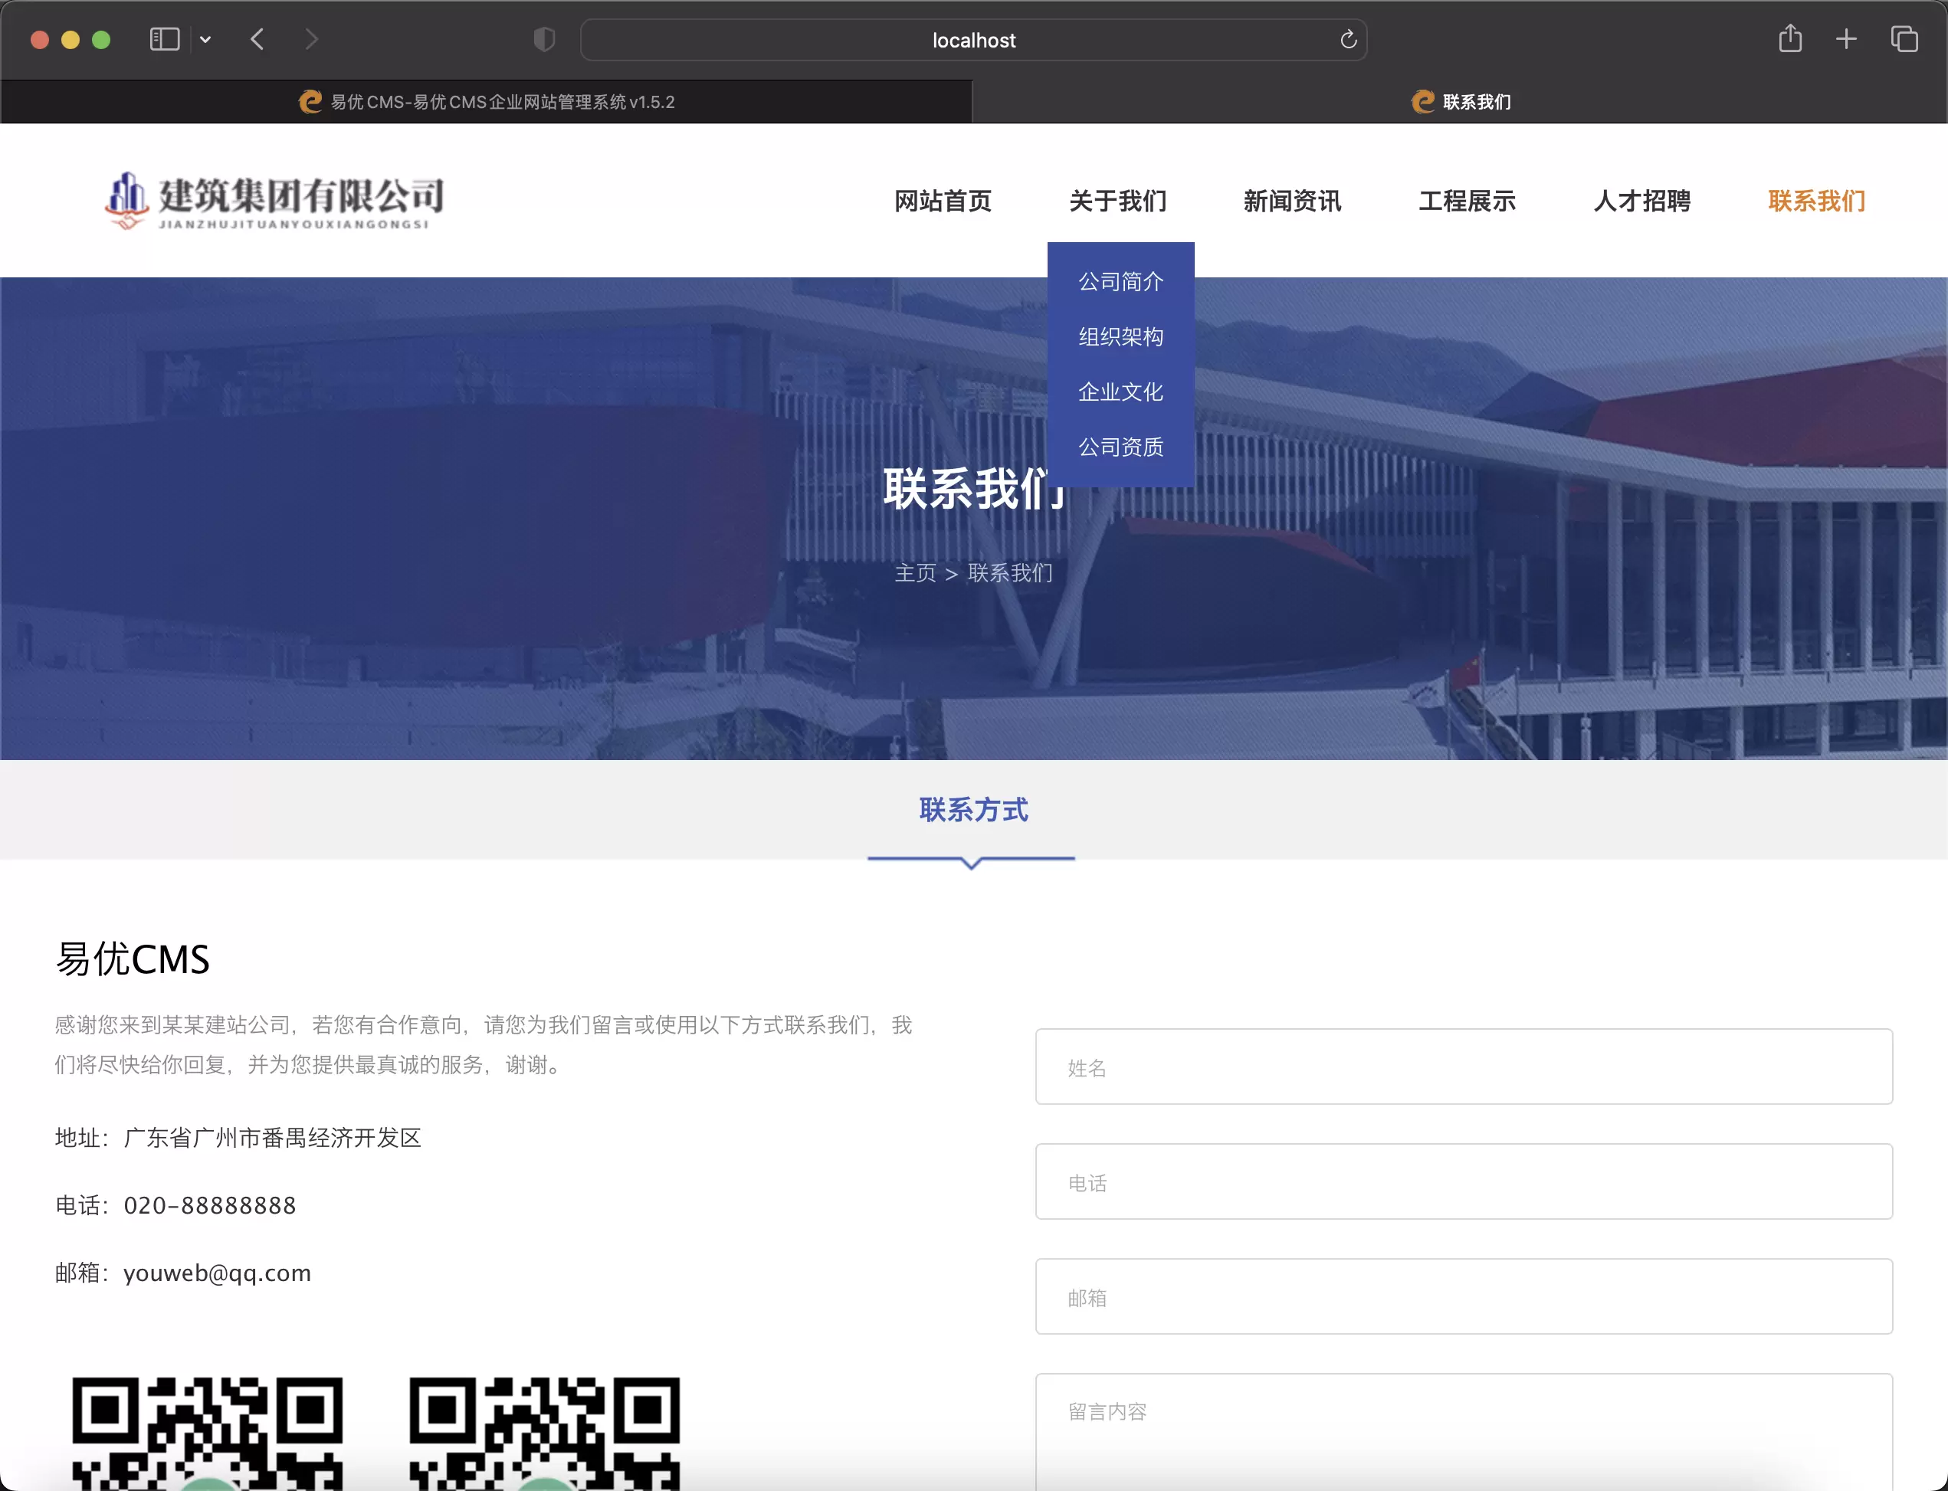Choose 企业文化 from the dropdown

[1121, 392]
